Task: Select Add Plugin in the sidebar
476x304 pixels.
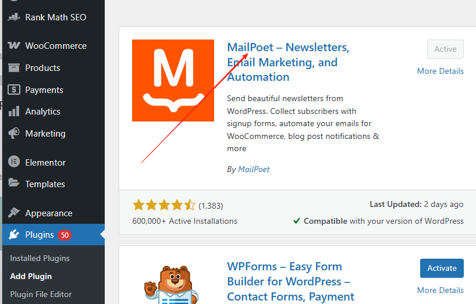Action: pyautogui.click(x=31, y=276)
